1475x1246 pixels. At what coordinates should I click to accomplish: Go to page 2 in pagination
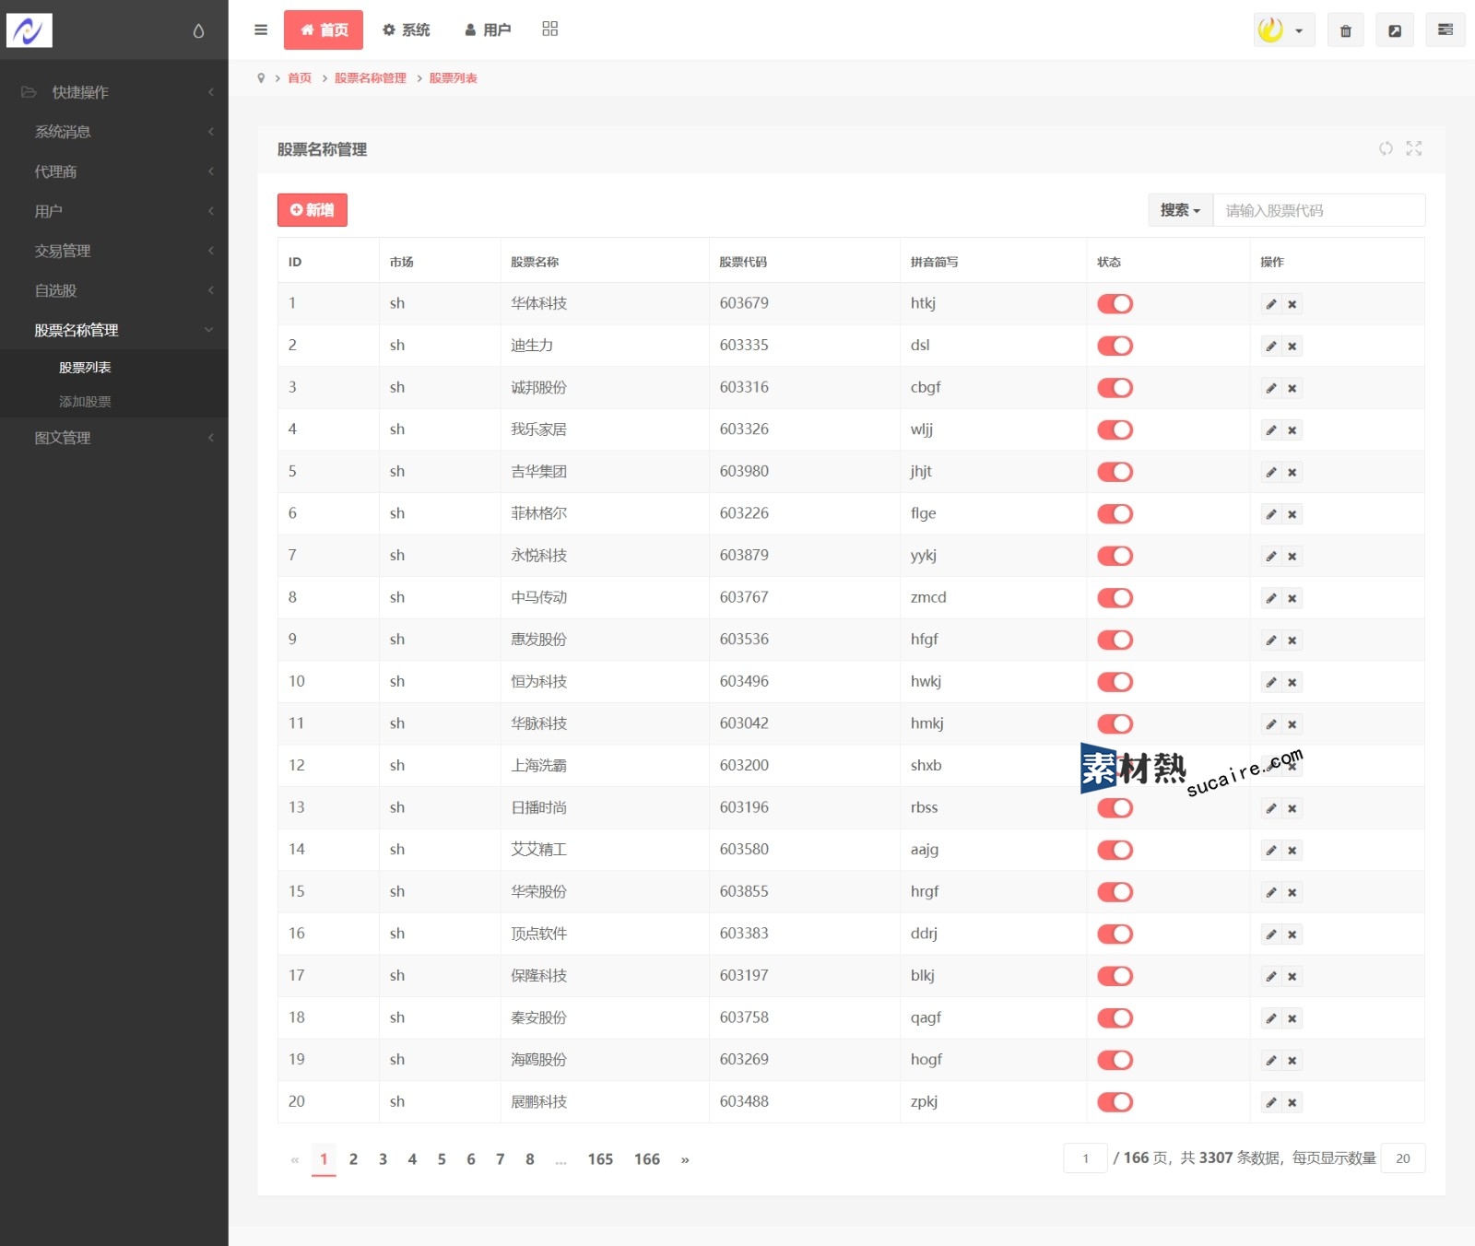[353, 1159]
